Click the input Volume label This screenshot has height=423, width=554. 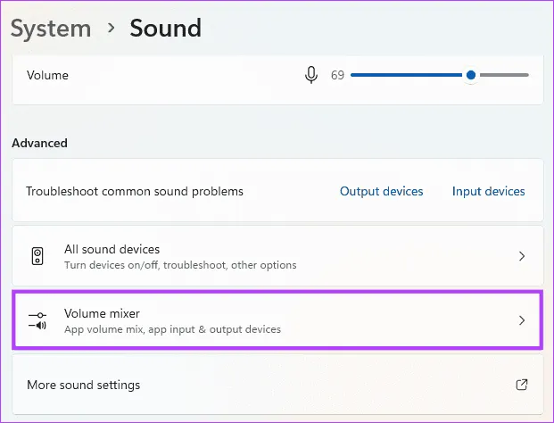pos(47,76)
